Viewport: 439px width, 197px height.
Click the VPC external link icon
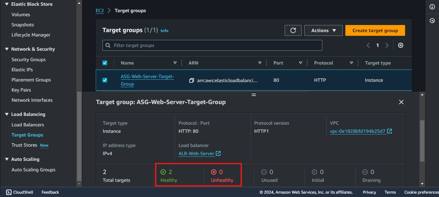point(389,131)
